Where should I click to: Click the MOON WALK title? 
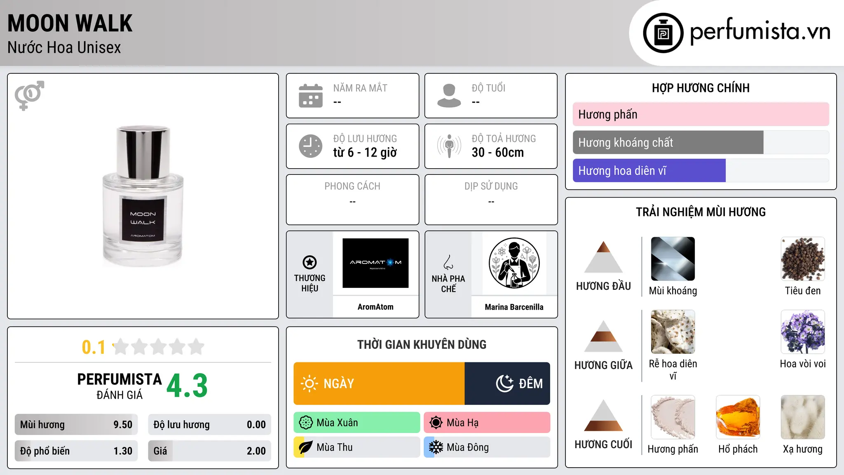click(70, 23)
